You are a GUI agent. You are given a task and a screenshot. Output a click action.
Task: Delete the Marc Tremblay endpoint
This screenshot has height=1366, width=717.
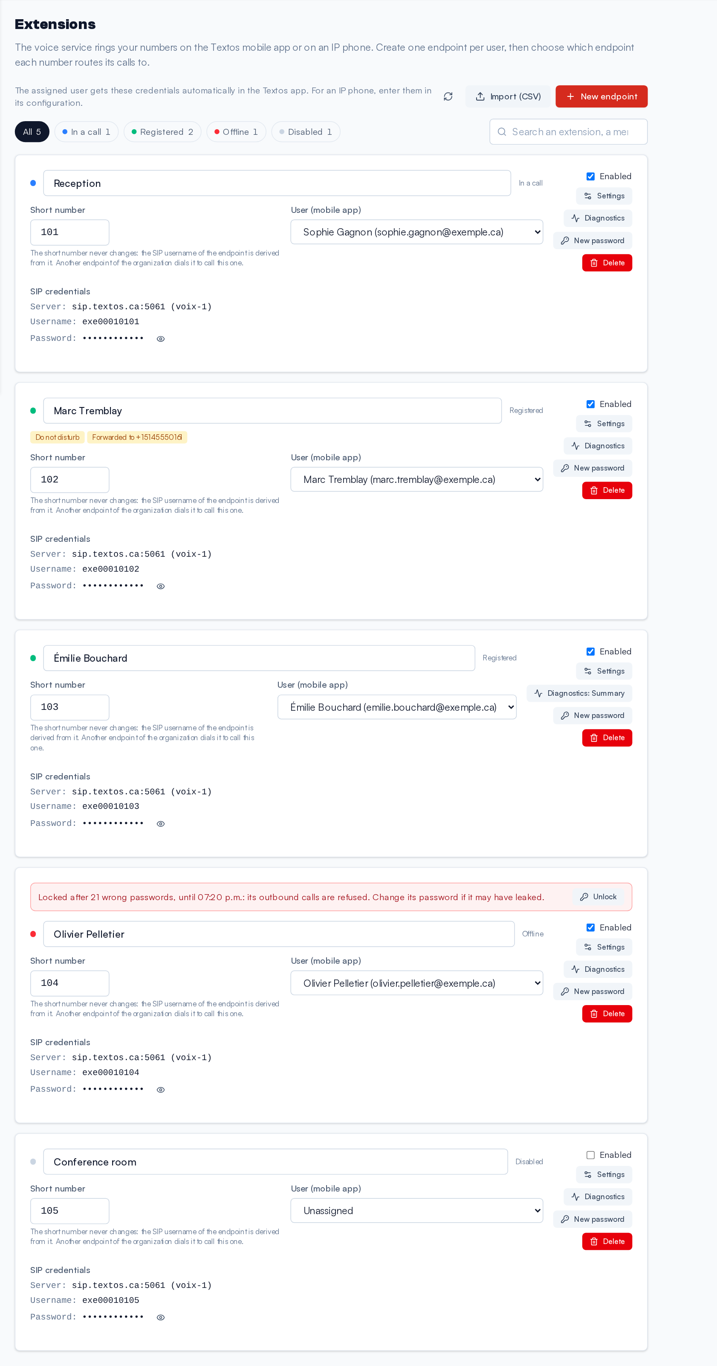[607, 491]
